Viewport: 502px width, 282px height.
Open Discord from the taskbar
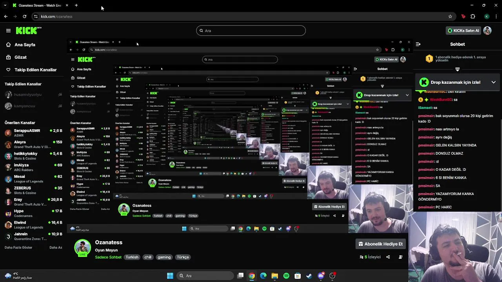(321, 276)
